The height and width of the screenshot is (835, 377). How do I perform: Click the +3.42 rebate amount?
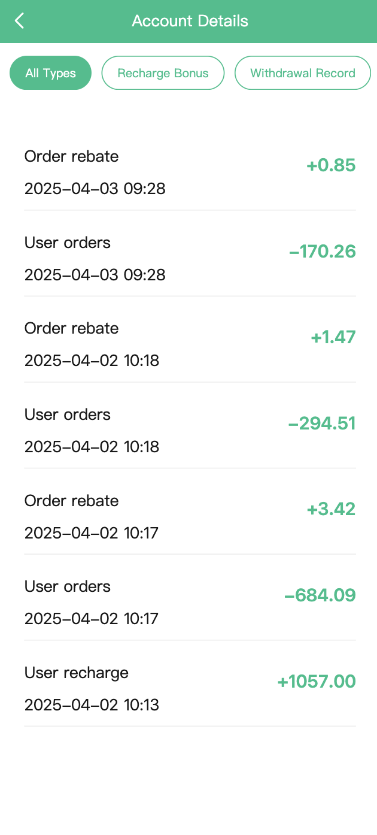click(331, 509)
